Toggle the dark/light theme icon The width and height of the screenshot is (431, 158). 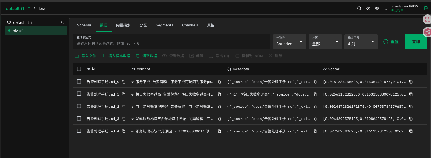[x=368, y=8]
